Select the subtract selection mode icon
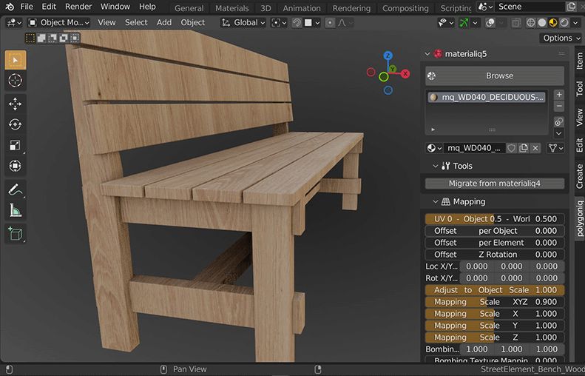 [53, 38]
